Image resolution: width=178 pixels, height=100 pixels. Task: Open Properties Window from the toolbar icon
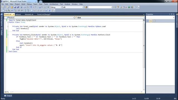coord(118,7)
